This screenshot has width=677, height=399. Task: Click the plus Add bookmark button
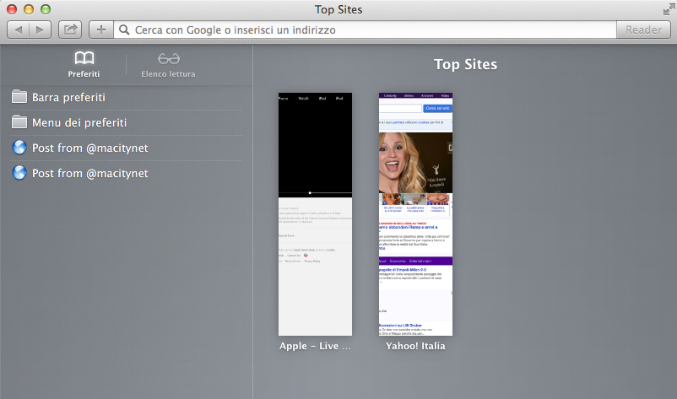[100, 30]
